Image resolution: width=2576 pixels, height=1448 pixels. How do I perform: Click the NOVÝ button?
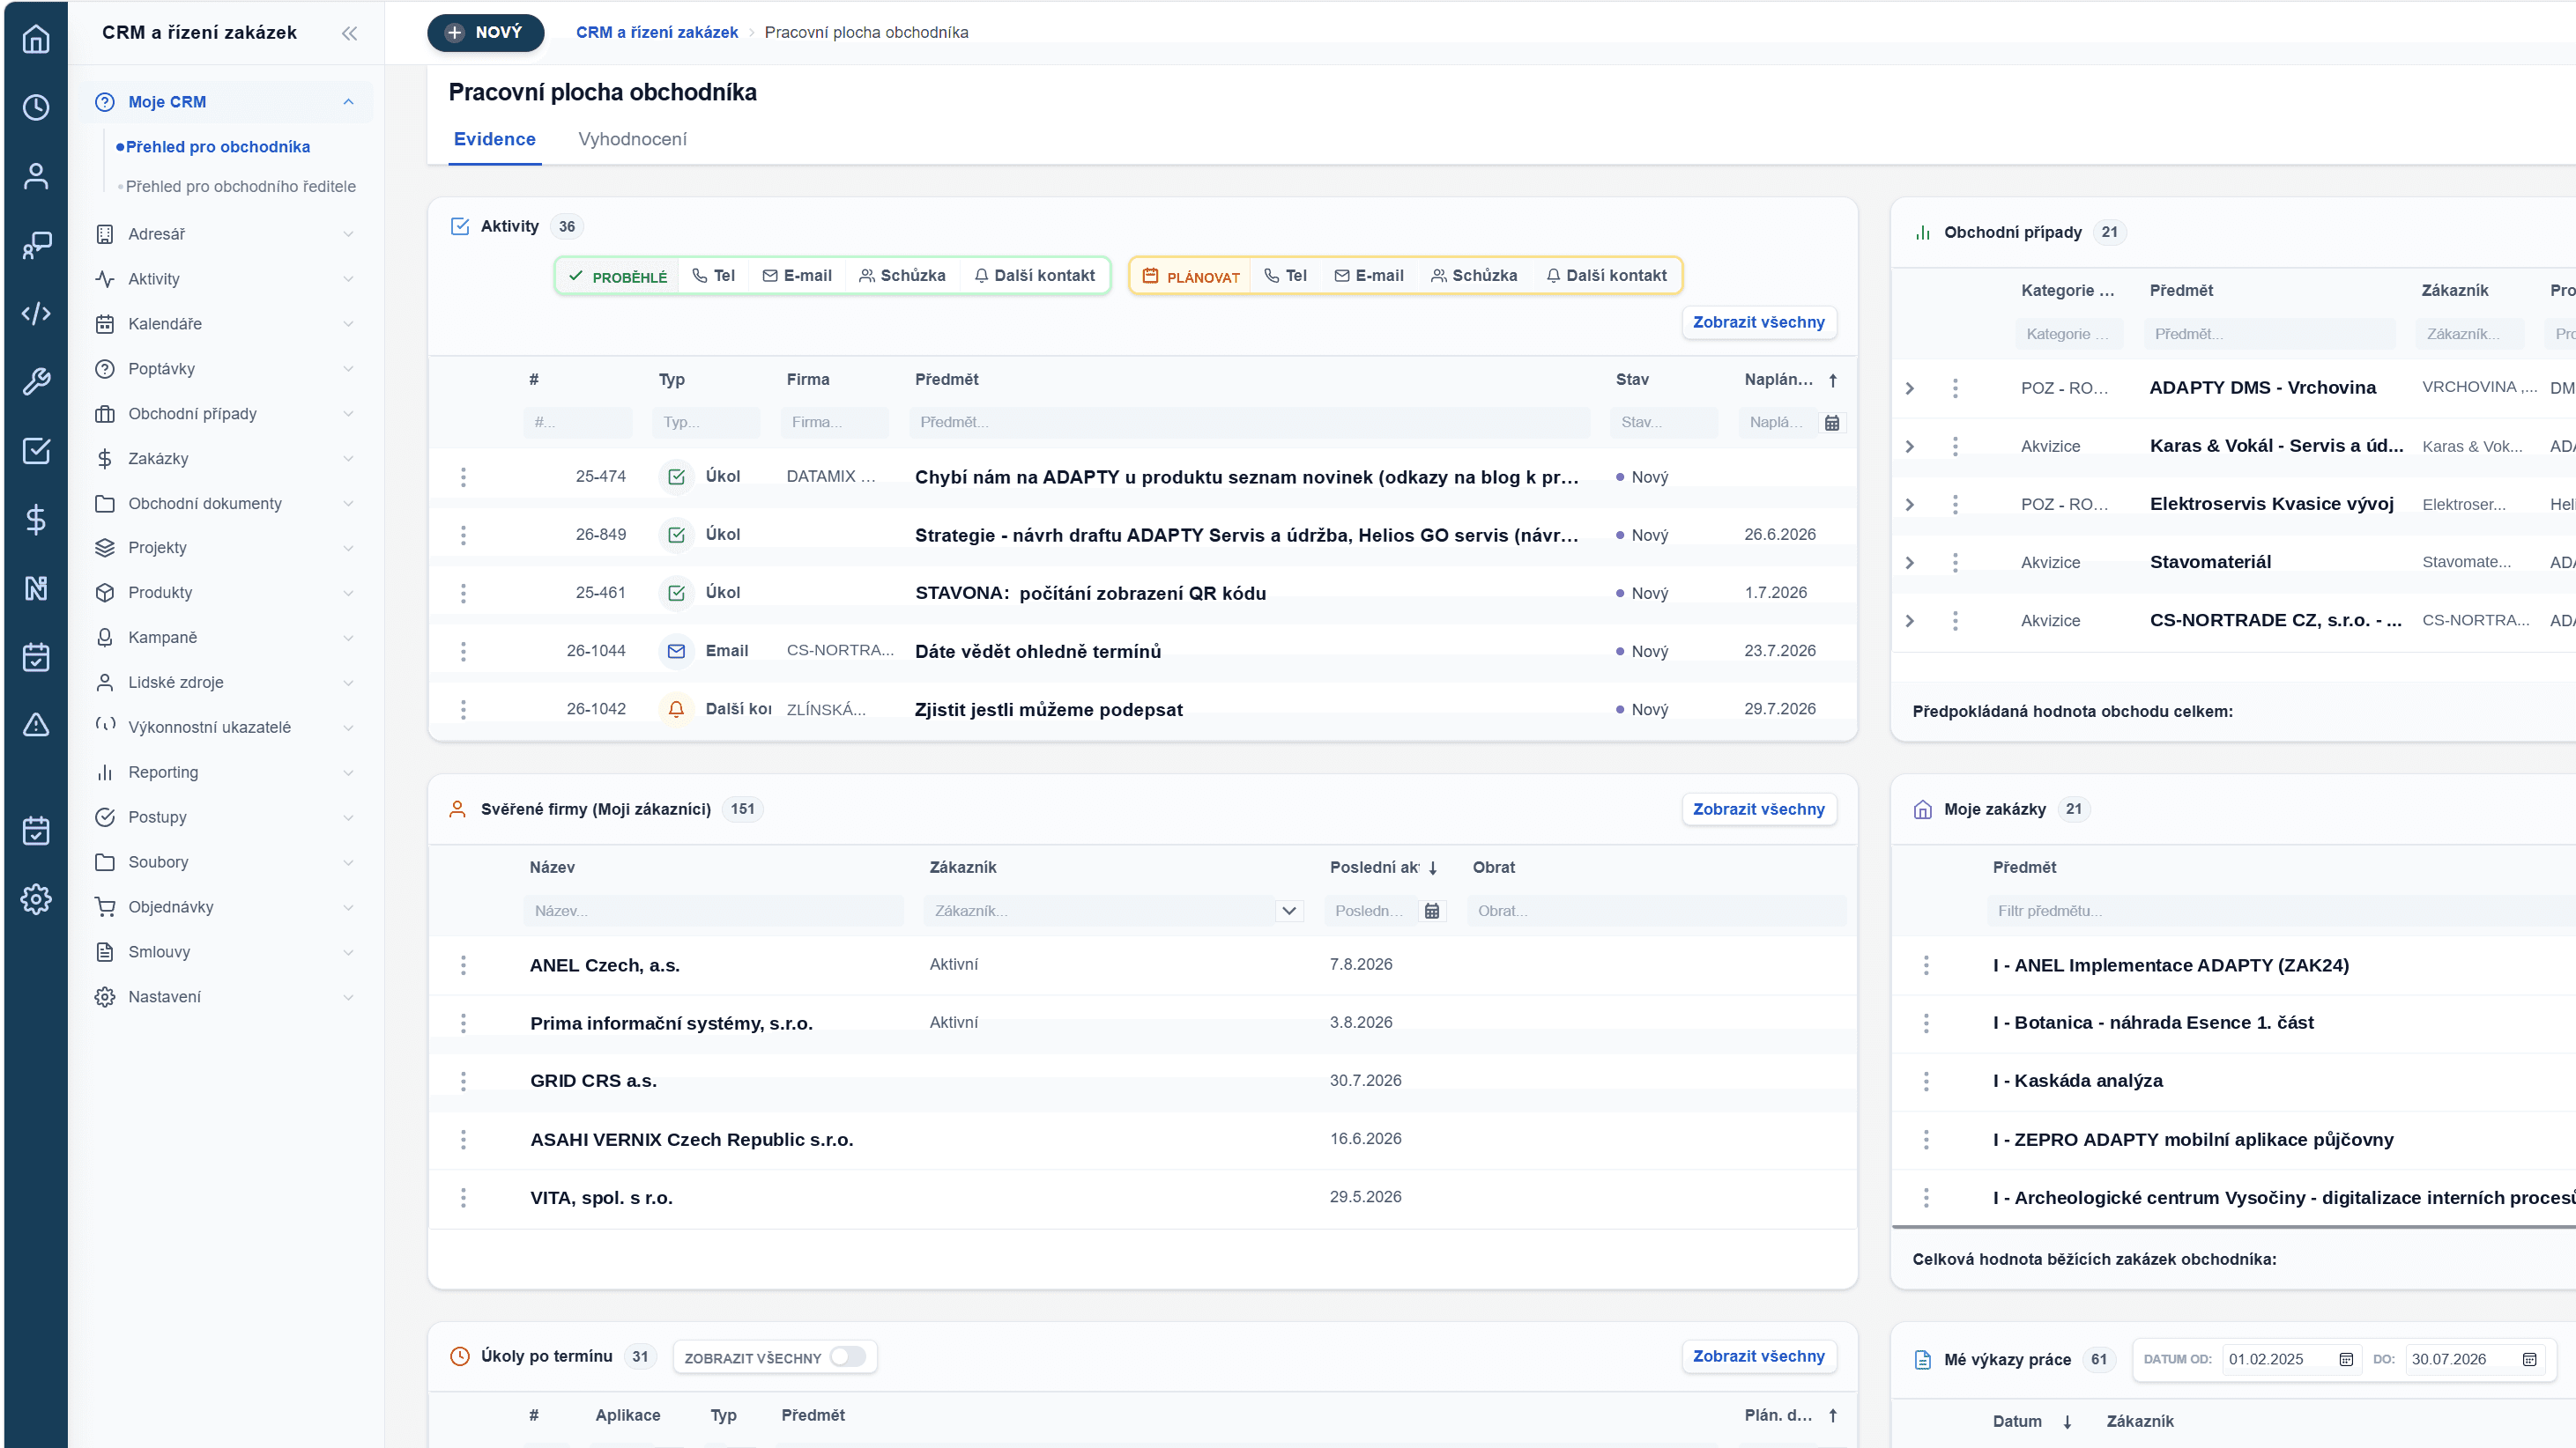click(485, 33)
